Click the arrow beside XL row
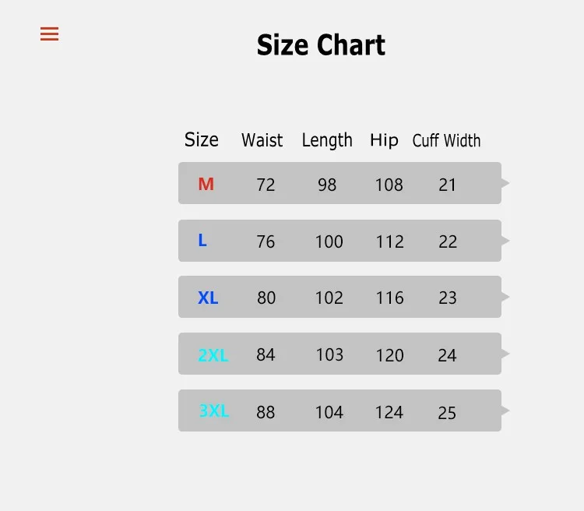 click(x=505, y=297)
